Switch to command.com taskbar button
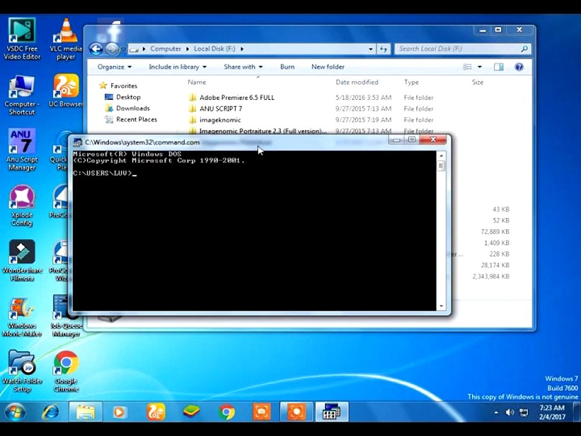Screen dimensions: 581x436 332,412
